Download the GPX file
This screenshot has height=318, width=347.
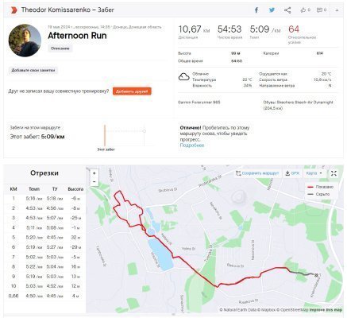pyautogui.click(x=292, y=173)
